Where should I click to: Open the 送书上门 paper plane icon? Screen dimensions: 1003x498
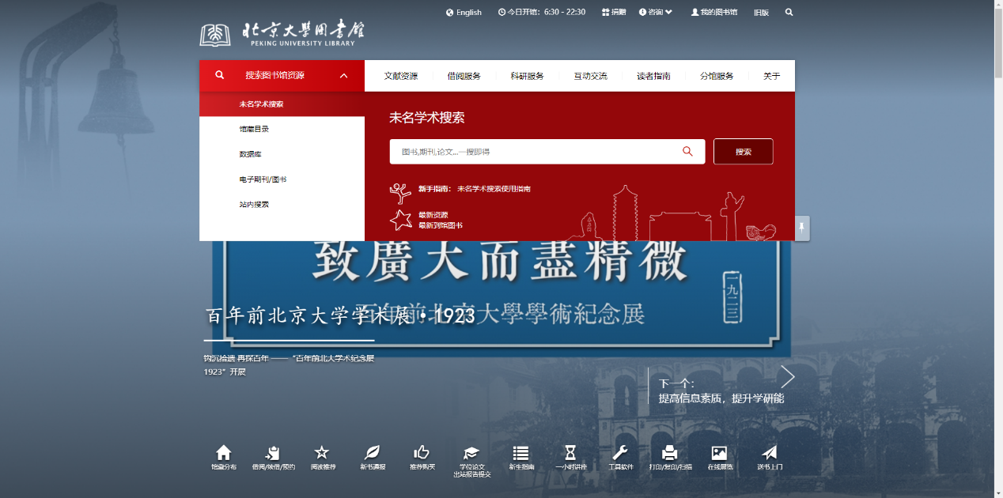769,452
